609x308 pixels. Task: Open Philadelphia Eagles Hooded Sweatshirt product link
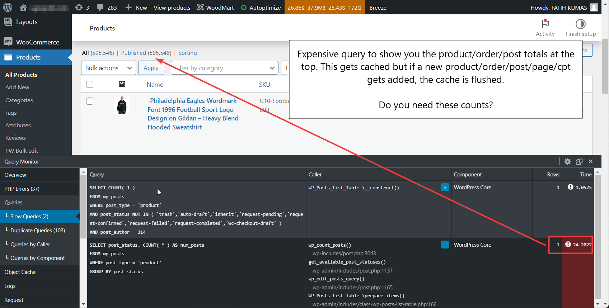[193, 114]
